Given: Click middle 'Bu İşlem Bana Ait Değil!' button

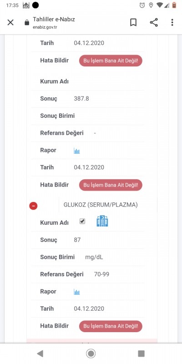Looking at the screenshot, I should 111,185.
